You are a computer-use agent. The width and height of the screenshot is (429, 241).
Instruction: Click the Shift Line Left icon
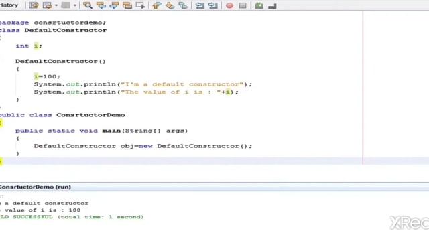tap(200, 5)
